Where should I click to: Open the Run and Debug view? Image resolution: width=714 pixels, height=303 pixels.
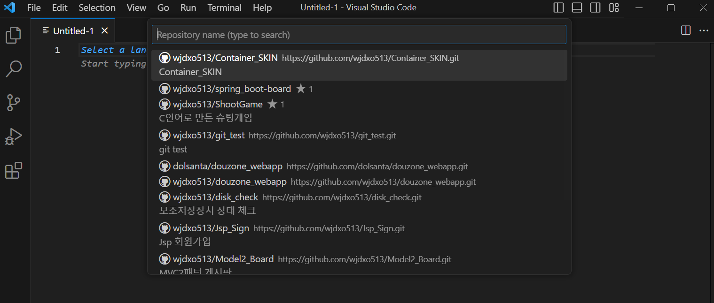[x=13, y=136]
